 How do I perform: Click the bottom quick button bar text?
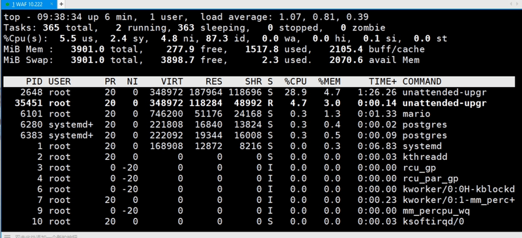[x=46, y=236]
